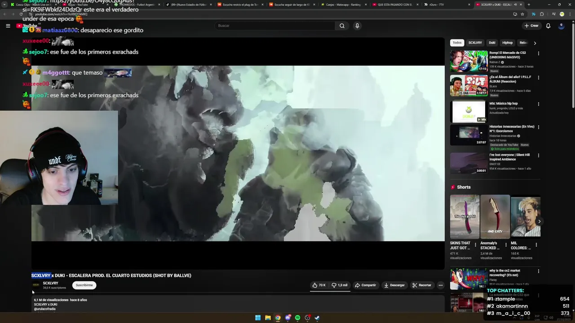
Task: Open options for SKINS THAT JUST GOT short
Action: click(475, 245)
